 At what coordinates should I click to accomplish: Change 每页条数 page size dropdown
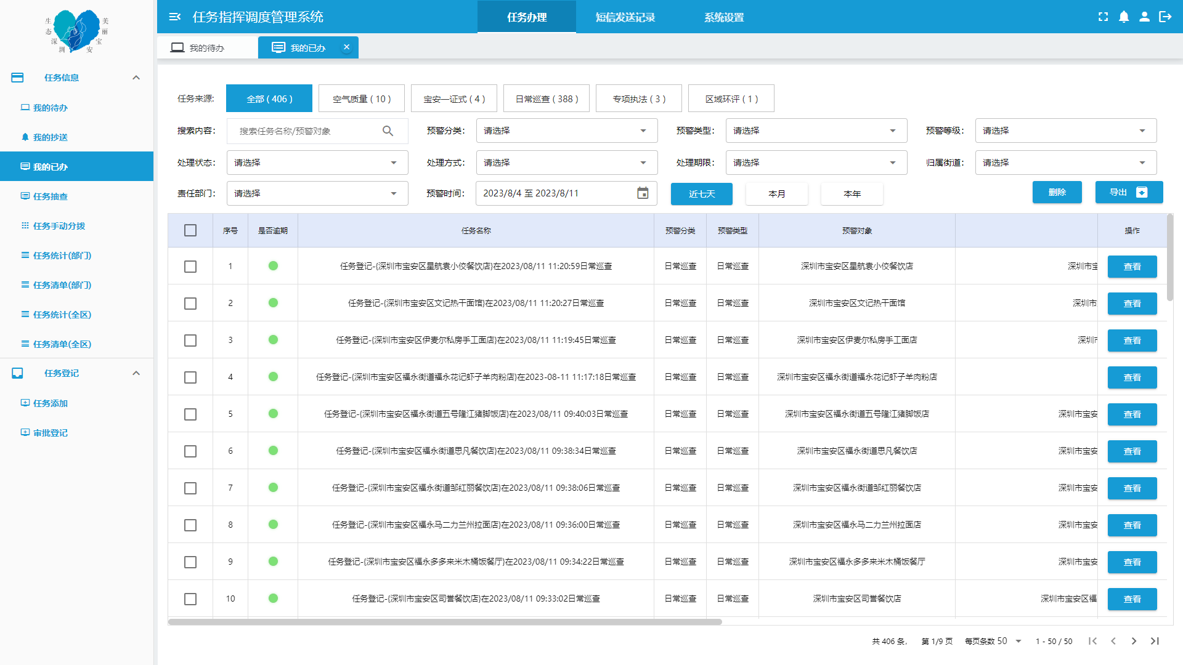pos(1010,641)
